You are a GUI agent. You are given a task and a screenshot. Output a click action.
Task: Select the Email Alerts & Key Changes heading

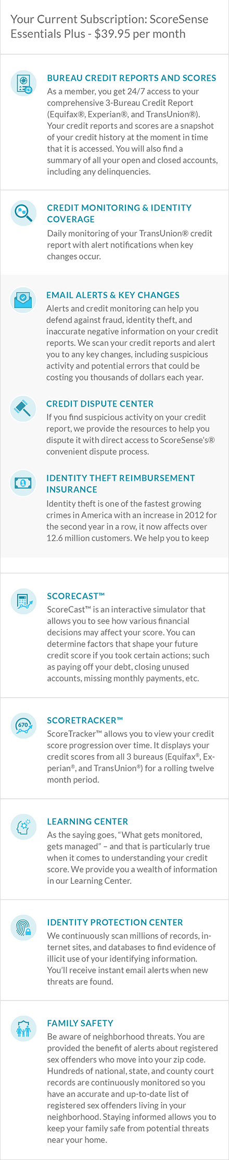[113, 295]
